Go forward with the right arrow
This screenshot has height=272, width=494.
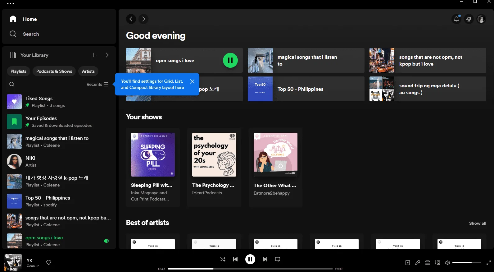click(x=143, y=19)
